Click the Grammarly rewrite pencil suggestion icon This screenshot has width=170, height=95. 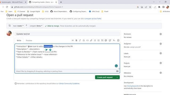[x=46, y=50]
